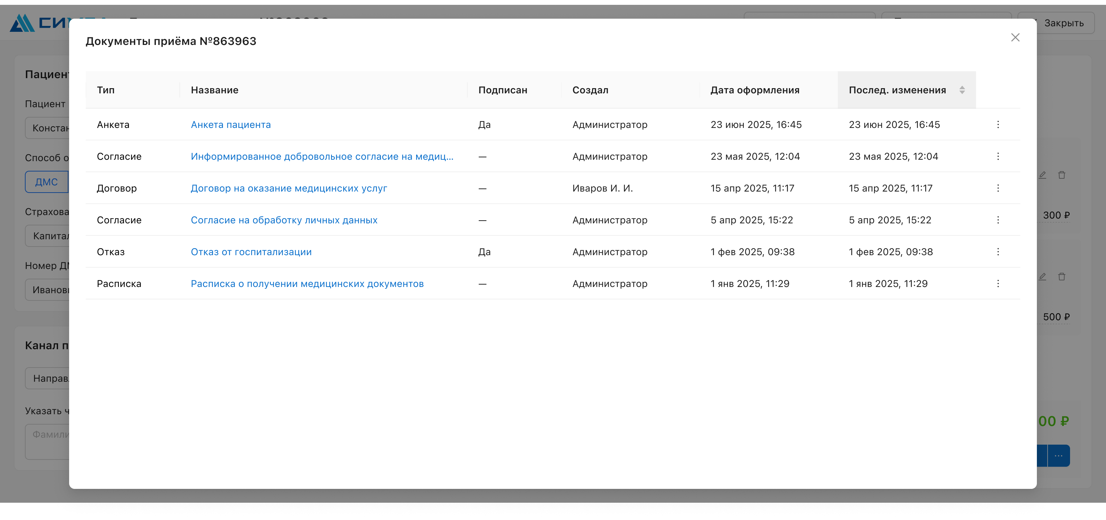Open Отказ от госпитализации document link

coord(251,252)
